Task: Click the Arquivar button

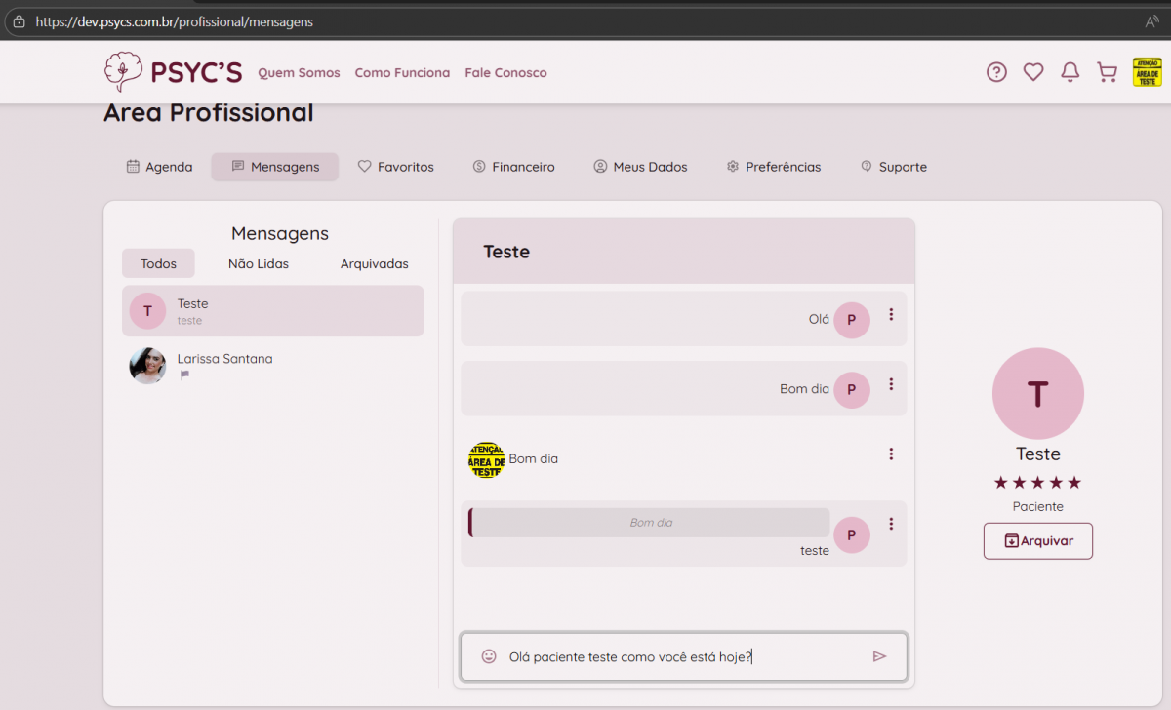Action: pos(1037,540)
